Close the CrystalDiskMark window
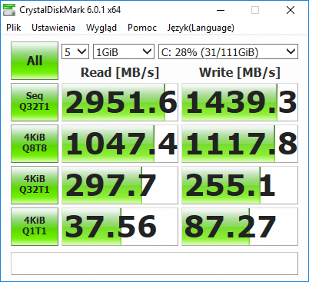Screen dimensions: 309x282 (291, 10)
